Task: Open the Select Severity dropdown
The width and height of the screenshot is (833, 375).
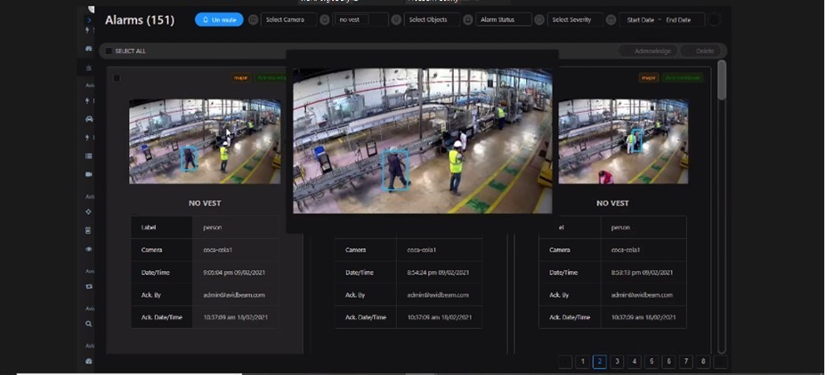Action: point(575,20)
